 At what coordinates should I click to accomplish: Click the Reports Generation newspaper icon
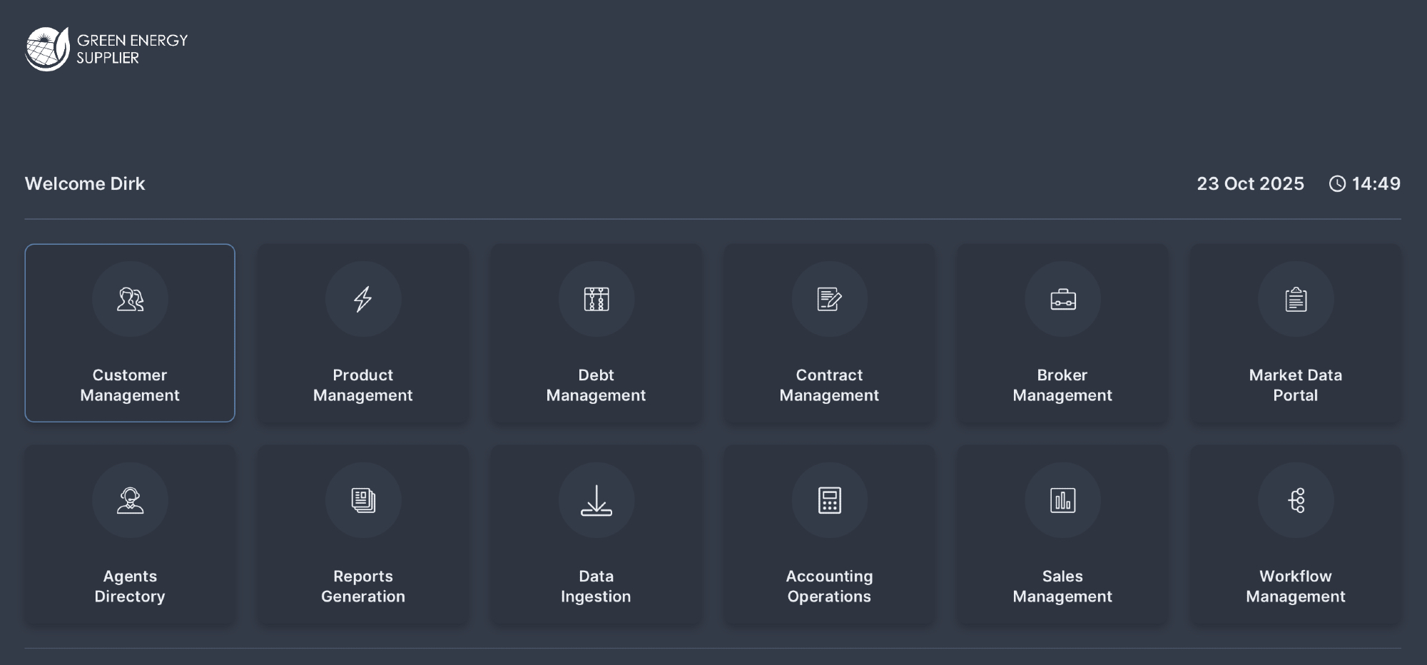[x=363, y=500]
